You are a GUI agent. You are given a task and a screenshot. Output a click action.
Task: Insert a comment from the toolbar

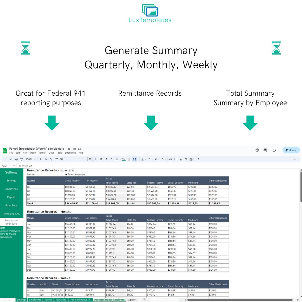[x=176, y=159]
